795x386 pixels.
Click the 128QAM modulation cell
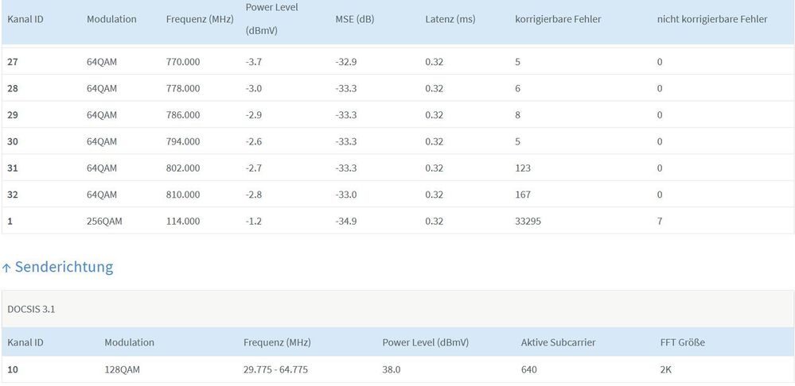click(123, 370)
